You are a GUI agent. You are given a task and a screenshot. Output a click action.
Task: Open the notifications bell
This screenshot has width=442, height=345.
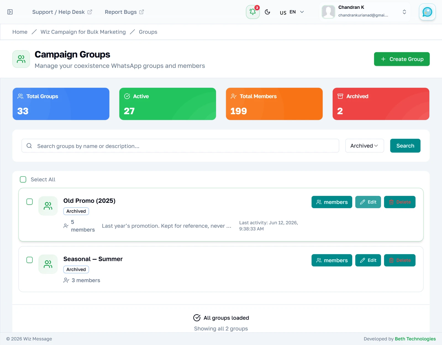(x=253, y=12)
